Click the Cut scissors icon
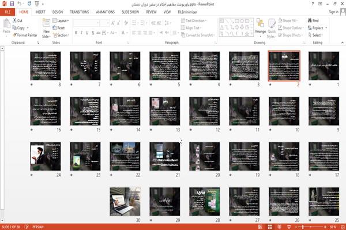The width and height of the screenshot is (346, 230). coord(14,21)
